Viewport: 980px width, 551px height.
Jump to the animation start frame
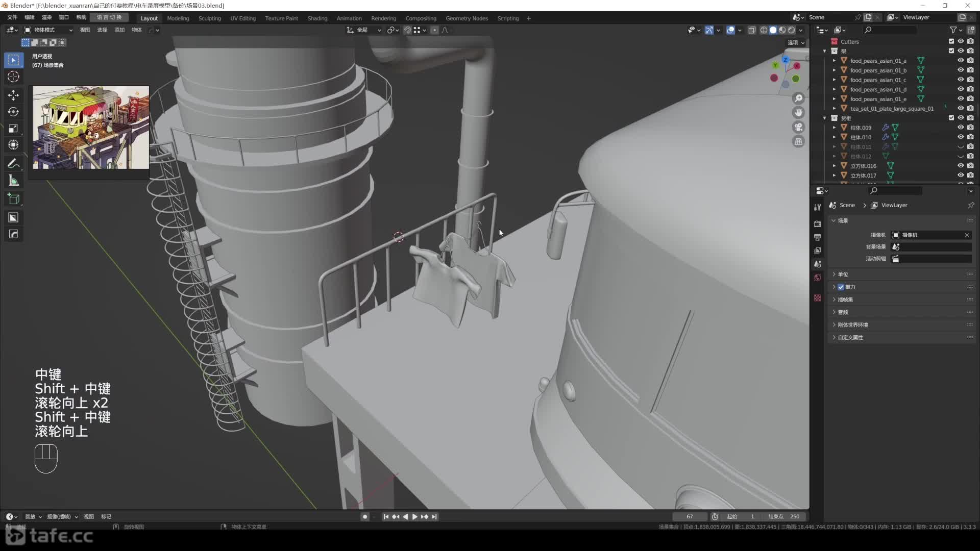(x=386, y=517)
